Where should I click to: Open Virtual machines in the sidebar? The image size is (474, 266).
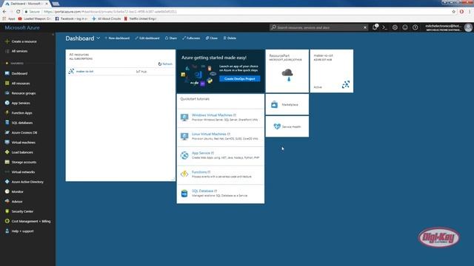23,143
